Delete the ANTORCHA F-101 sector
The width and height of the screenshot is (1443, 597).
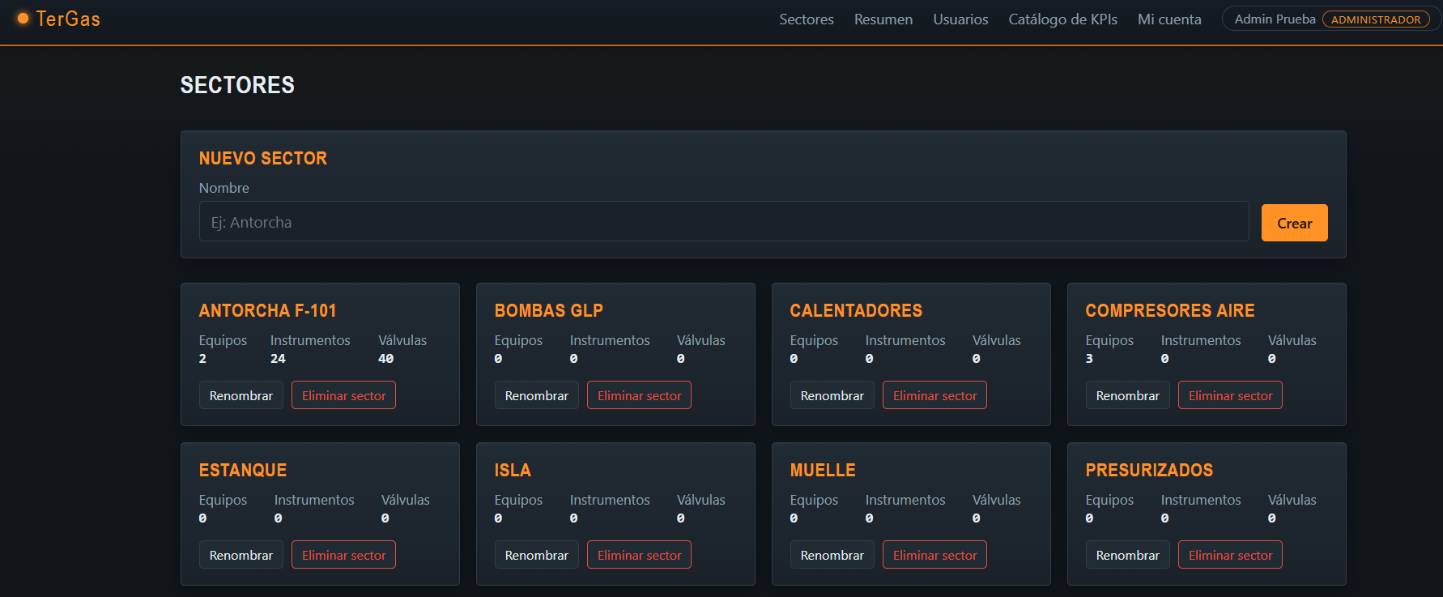pyautogui.click(x=343, y=395)
